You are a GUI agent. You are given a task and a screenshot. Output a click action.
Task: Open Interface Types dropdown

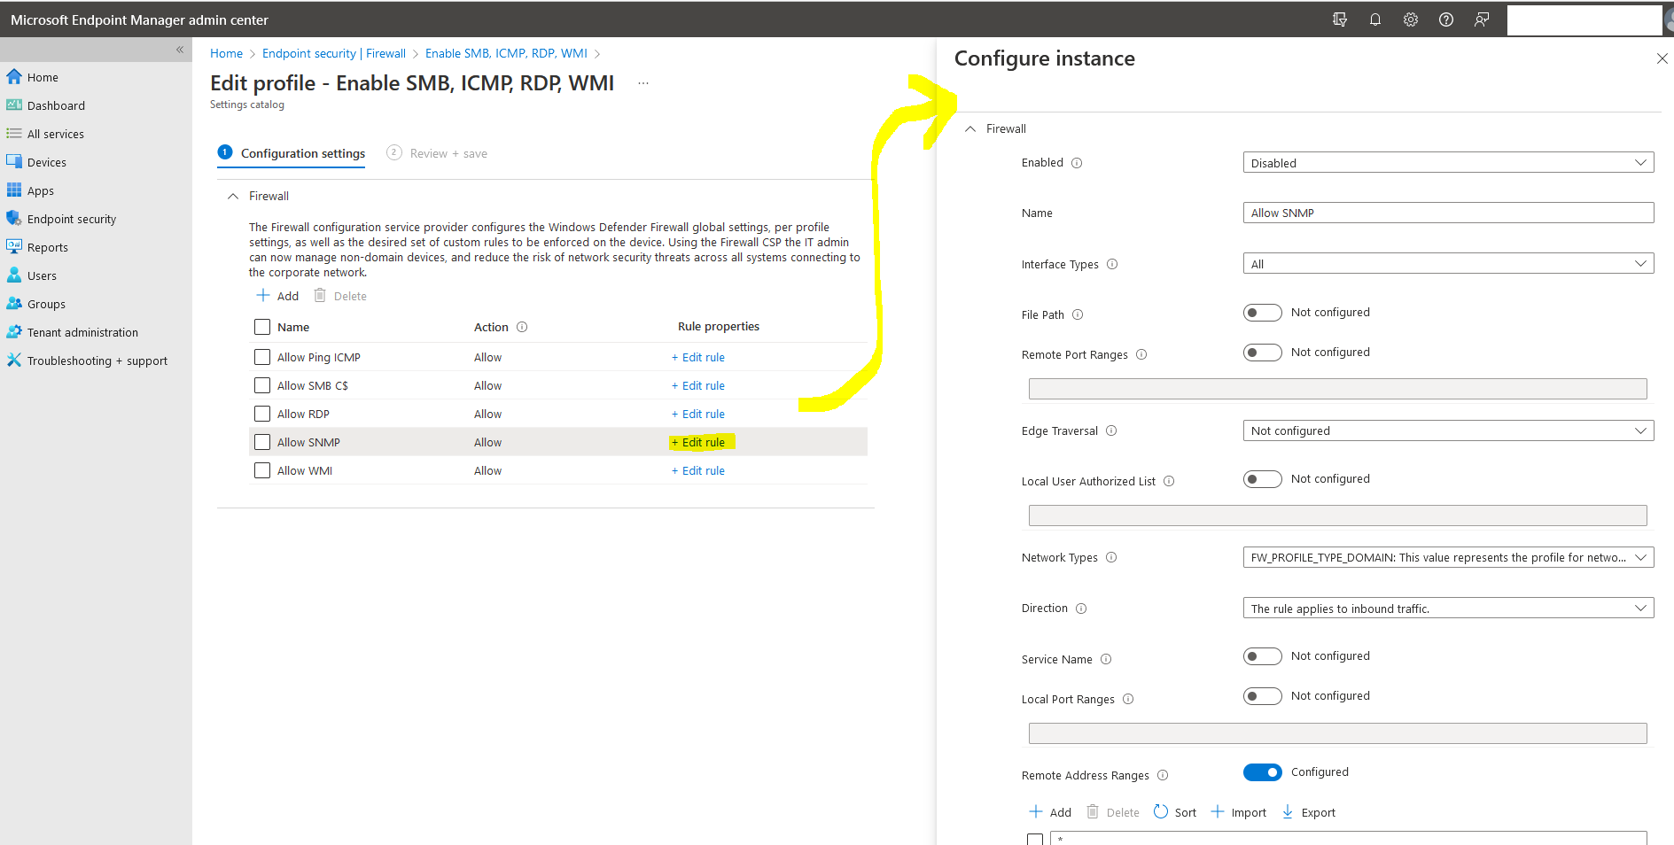(x=1448, y=264)
